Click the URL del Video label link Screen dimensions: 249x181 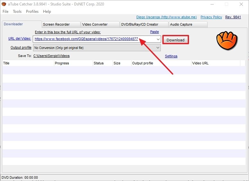click(20, 38)
